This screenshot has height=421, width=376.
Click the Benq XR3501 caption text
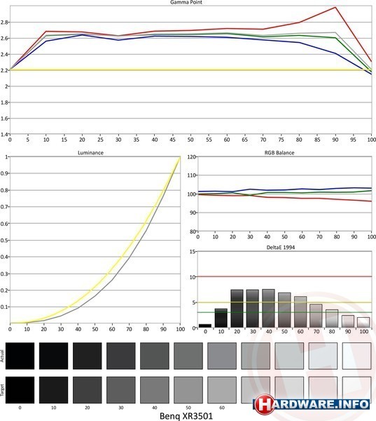coord(186,416)
